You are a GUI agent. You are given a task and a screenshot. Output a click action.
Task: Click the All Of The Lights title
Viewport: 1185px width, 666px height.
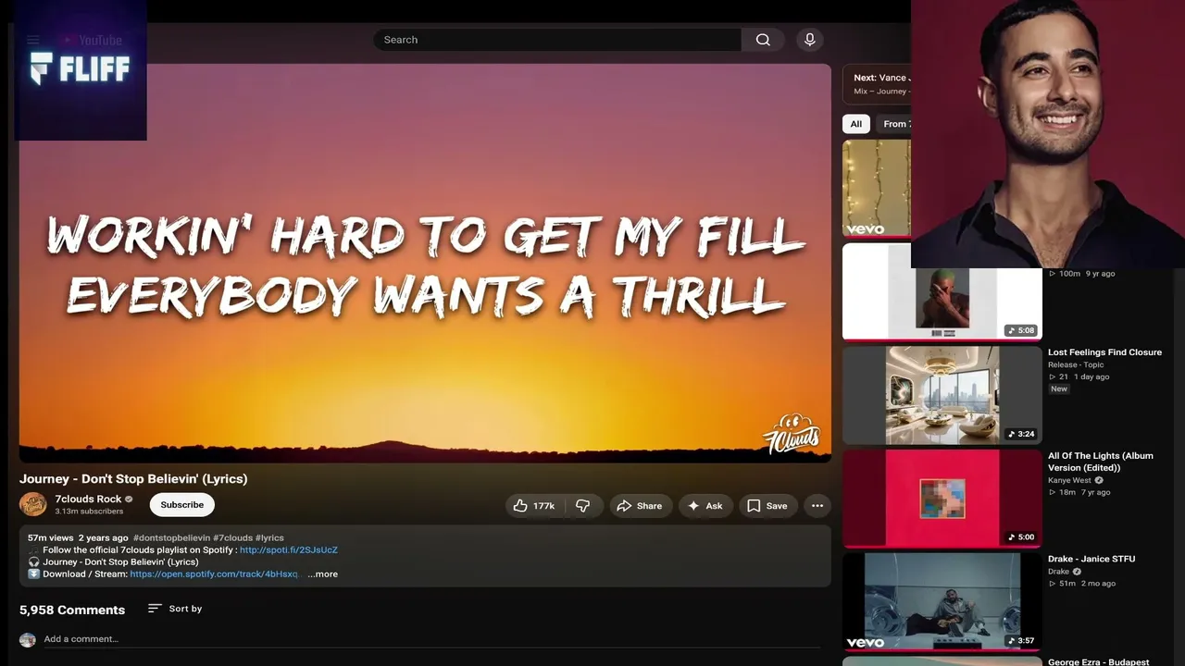[x=1101, y=462]
